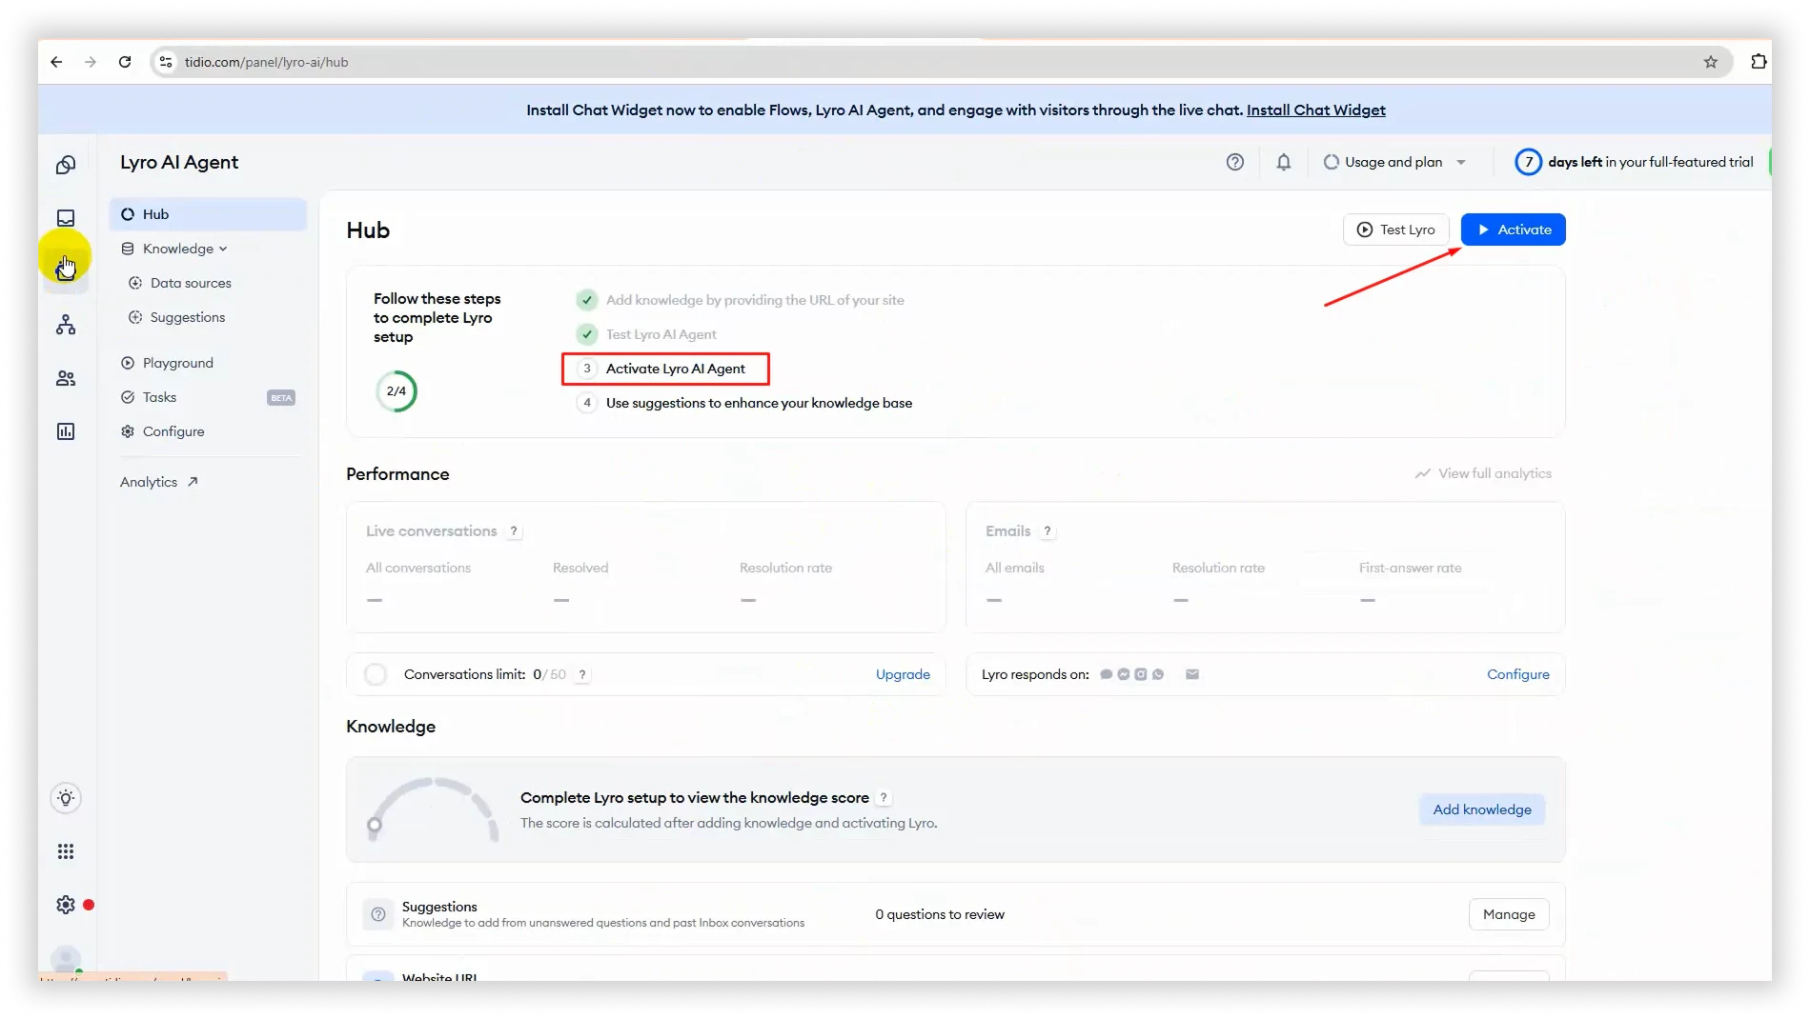
Task: Open the Analytics chart icon in sidebar
Action: [x=66, y=431]
